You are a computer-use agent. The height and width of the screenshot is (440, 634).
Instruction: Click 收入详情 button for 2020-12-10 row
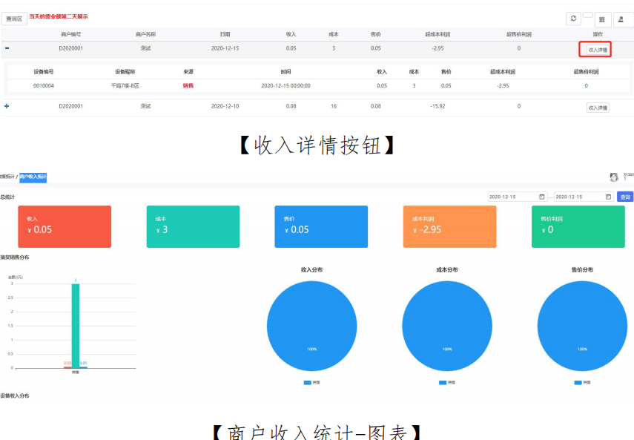coord(597,107)
